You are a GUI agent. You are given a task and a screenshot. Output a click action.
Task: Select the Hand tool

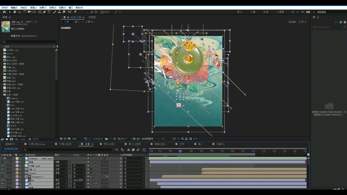[x=15, y=12]
